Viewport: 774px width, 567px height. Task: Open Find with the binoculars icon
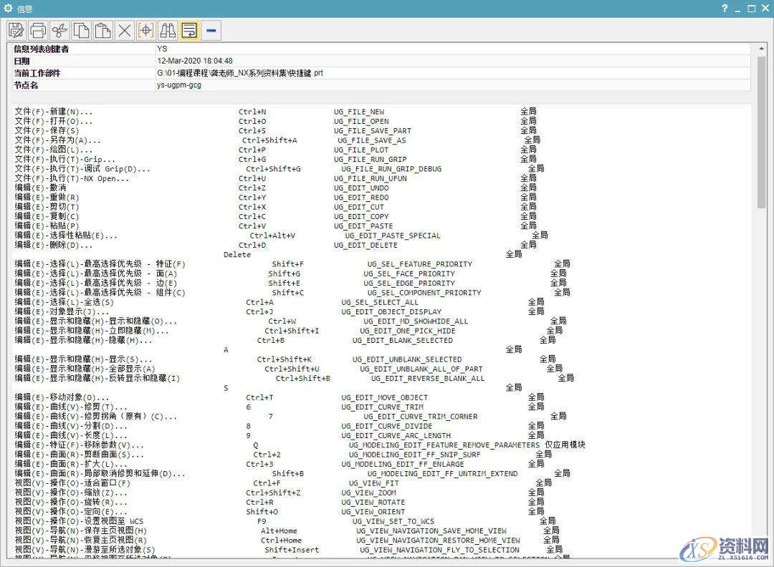point(168,30)
